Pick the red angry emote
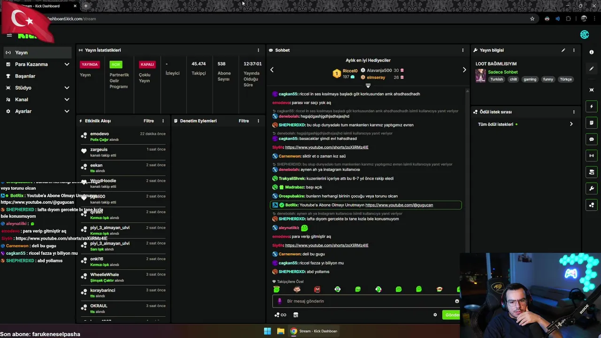Viewport: 601px width, 338px height. click(317, 289)
